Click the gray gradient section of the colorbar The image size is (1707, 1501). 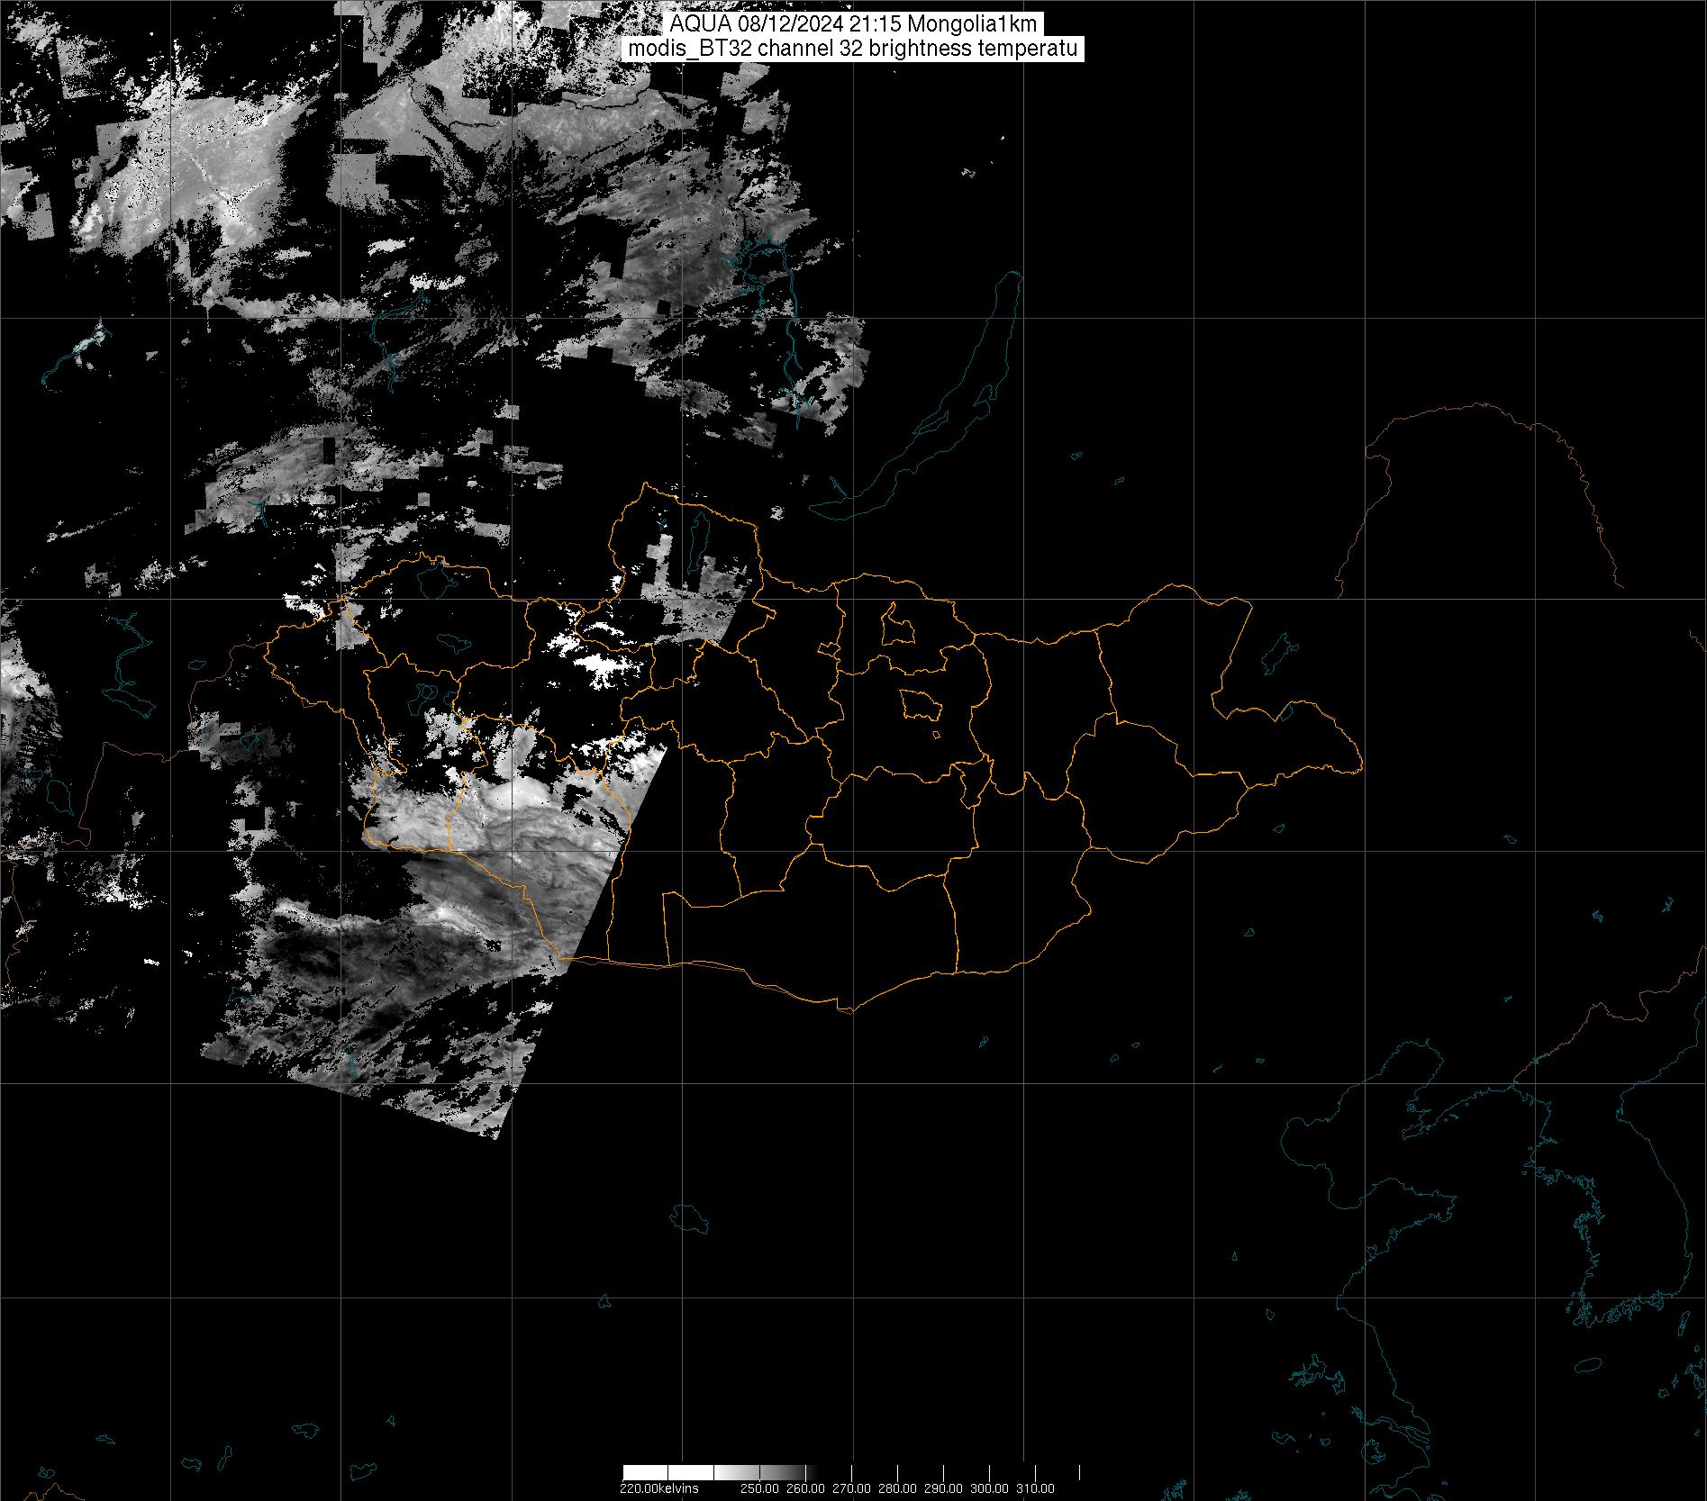pos(766,1473)
